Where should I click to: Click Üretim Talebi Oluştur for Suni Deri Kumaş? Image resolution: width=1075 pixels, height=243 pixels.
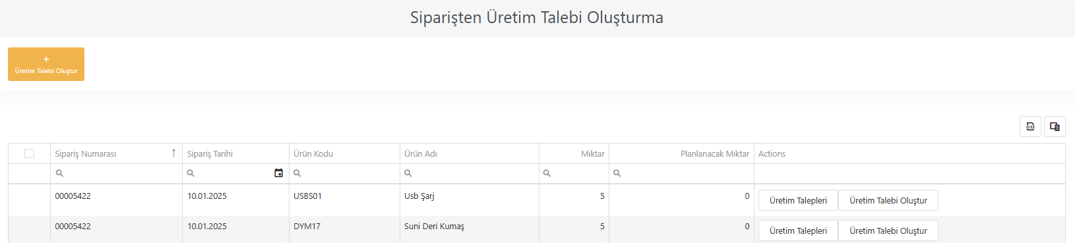888,230
